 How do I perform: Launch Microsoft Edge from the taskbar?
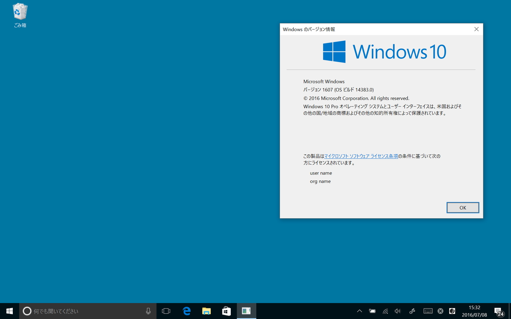click(x=186, y=311)
